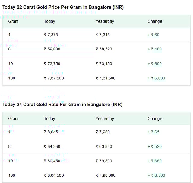
Task: Select today's price ₹ 7,375
Action: [x=51, y=35]
